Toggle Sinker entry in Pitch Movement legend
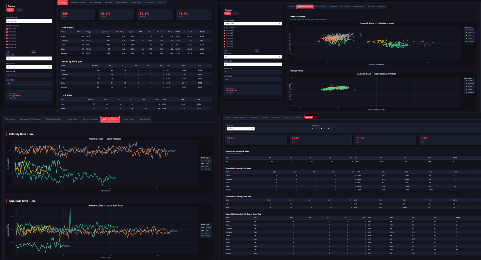The width and height of the screenshot is (481, 260). click(469, 39)
